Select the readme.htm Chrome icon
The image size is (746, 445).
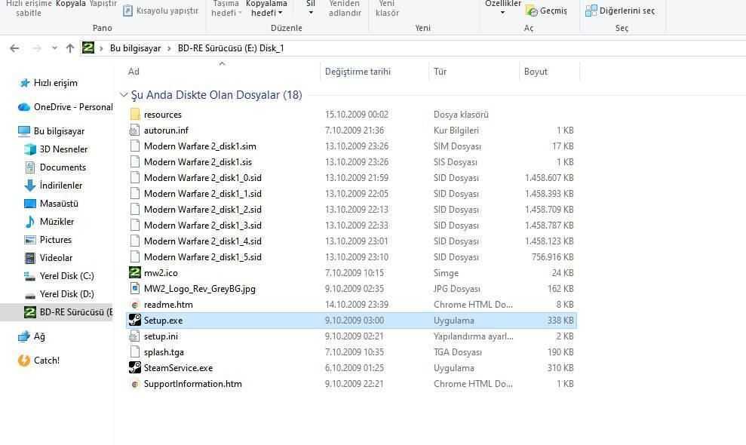(x=135, y=305)
